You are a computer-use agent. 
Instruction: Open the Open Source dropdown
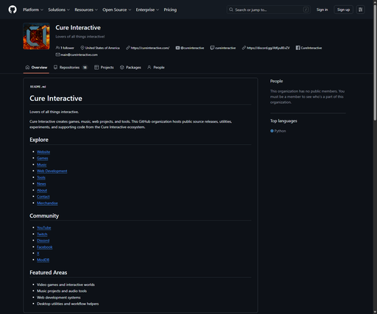click(117, 10)
